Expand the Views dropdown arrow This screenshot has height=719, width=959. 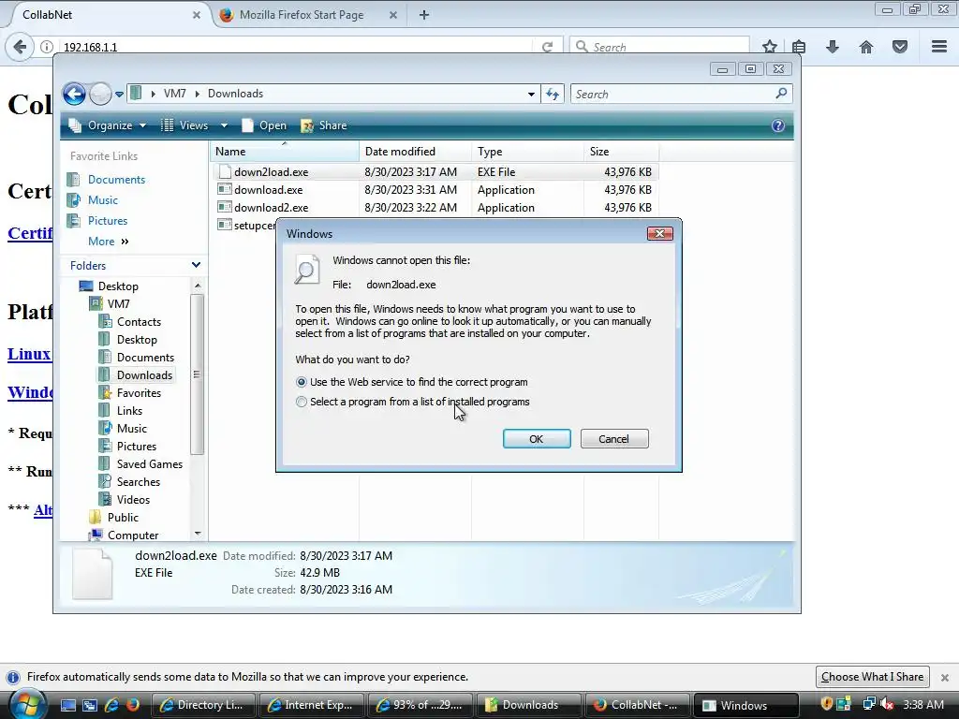[224, 125]
